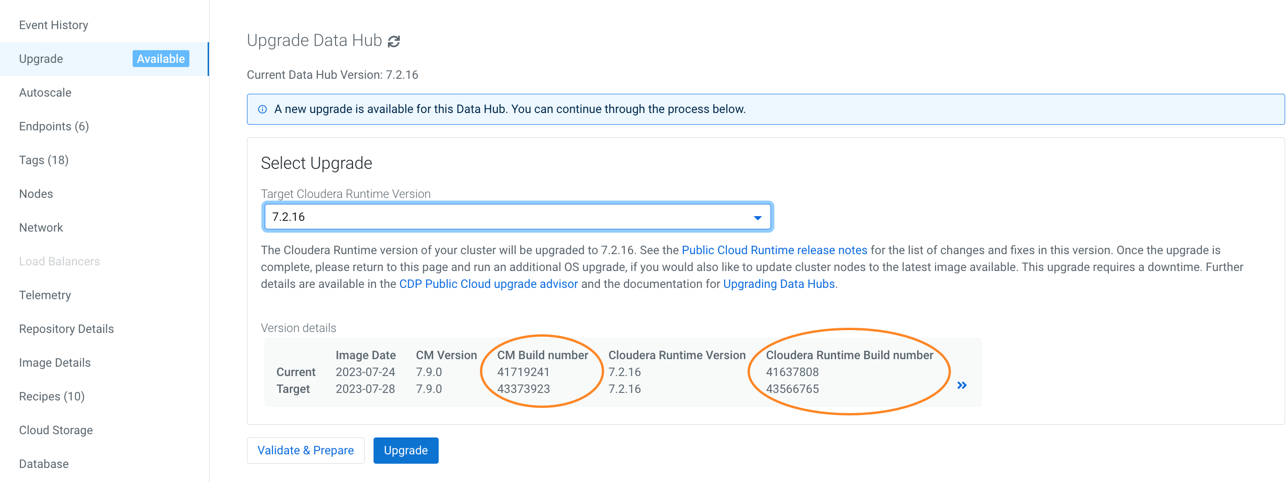Viewport: 1287px width, 482px height.
Task: Click the refresh icon beside Upgrade Data Hub
Action: (x=394, y=41)
